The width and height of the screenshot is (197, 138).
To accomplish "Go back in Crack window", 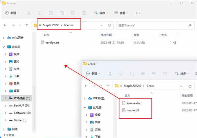I will pos(86,86).
